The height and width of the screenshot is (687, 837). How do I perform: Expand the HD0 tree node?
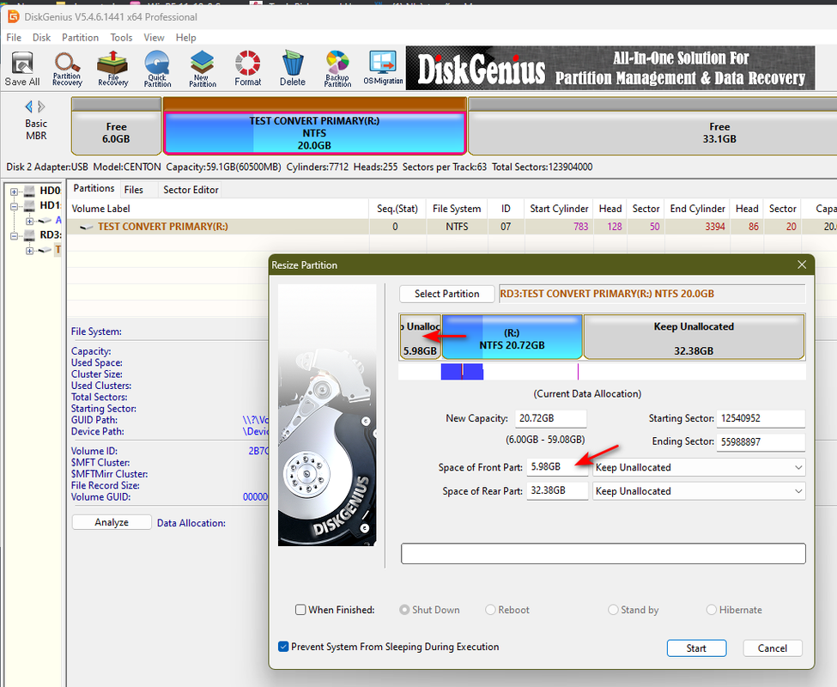click(15, 192)
